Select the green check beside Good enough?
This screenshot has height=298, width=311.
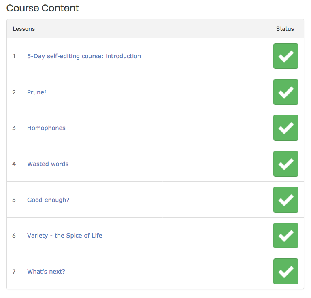click(x=285, y=200)
